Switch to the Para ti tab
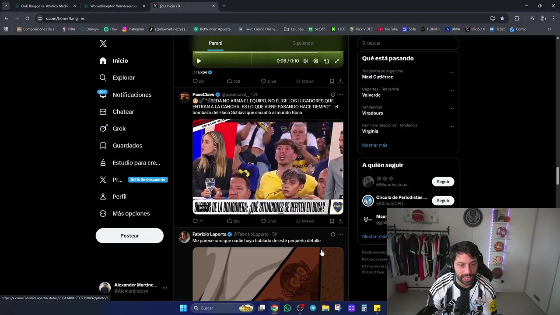The width and height of the screenshot is (560, 315). click(x=215, y=43)
